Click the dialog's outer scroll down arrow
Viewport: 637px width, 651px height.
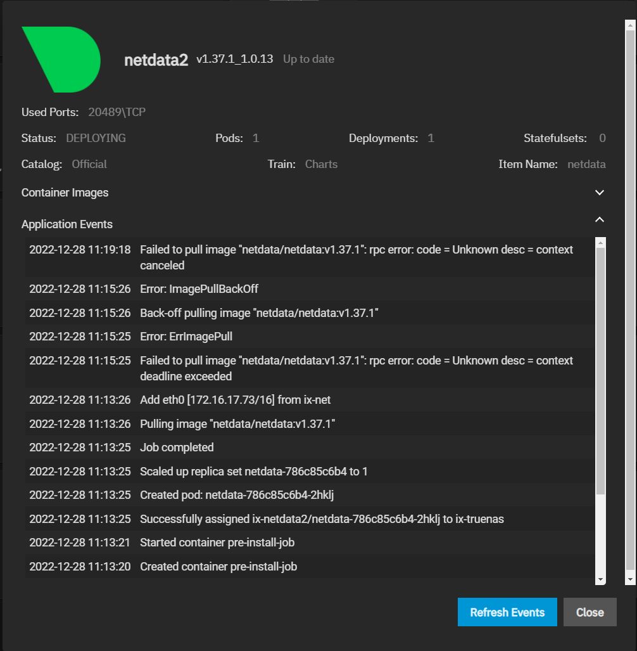click(630, 579)
